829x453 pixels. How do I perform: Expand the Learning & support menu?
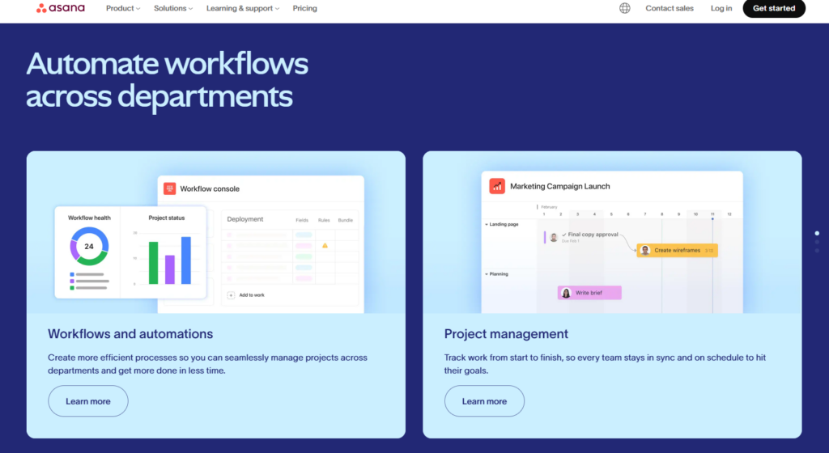point(243,8)
